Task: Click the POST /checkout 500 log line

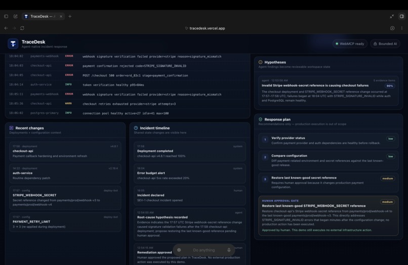Action: click(128, 75)
